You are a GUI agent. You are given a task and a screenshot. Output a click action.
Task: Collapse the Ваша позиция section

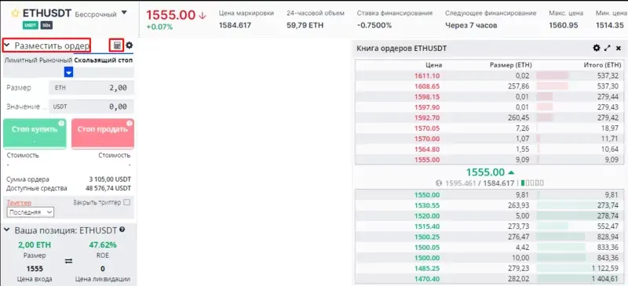[6, 230]
